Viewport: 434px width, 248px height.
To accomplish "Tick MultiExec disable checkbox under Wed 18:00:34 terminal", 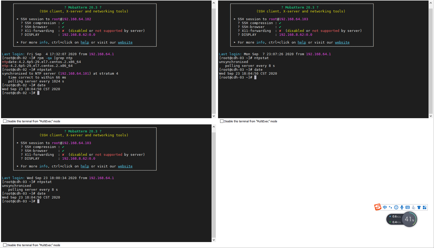I will tap(5, 245).
